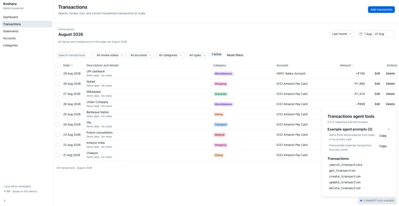The image size is (399, 206).
Task: Click the Add transaction button
Action: (x=381, y=9)
